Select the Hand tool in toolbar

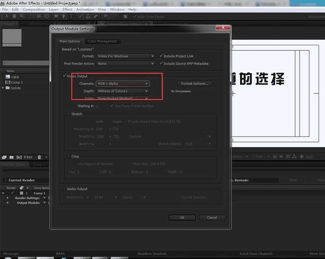[x=15, y=16]
